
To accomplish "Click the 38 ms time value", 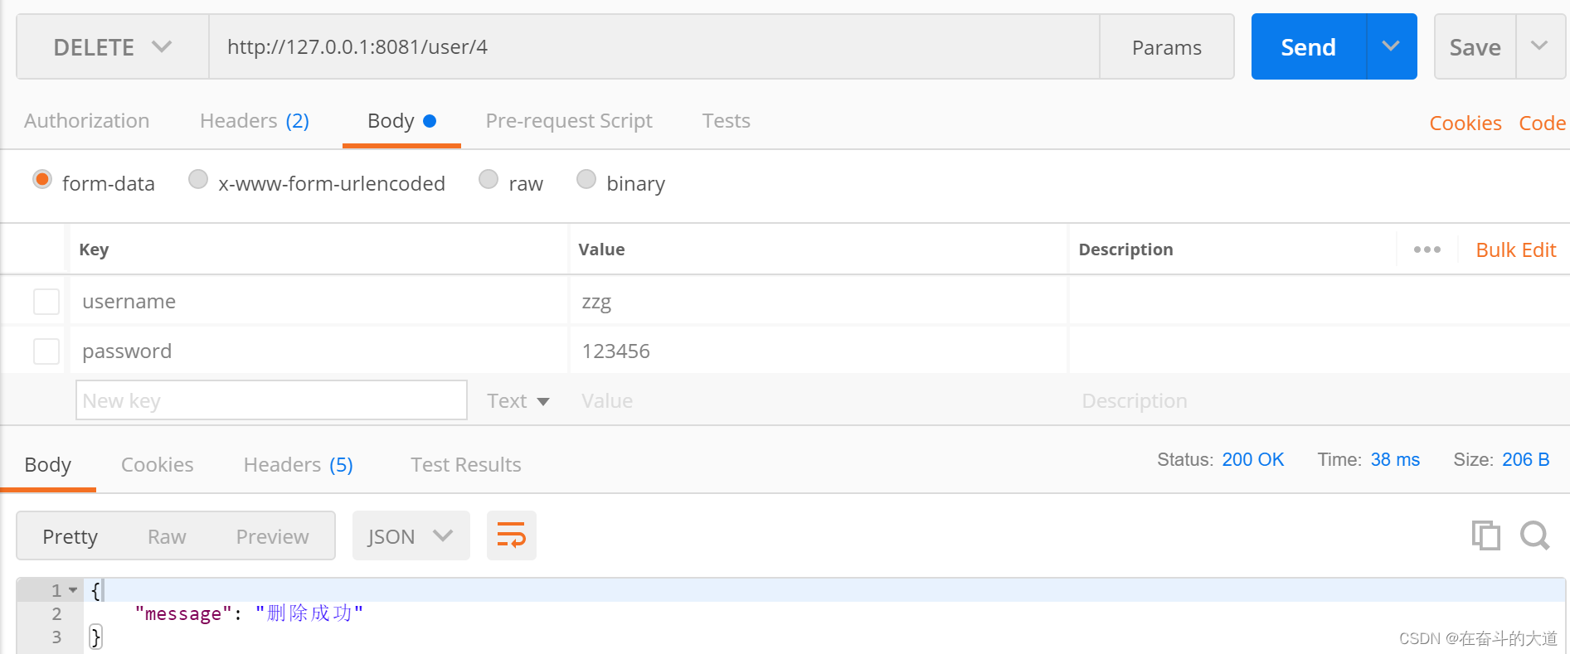I will pyautogui.click(x=1395, y=460).
